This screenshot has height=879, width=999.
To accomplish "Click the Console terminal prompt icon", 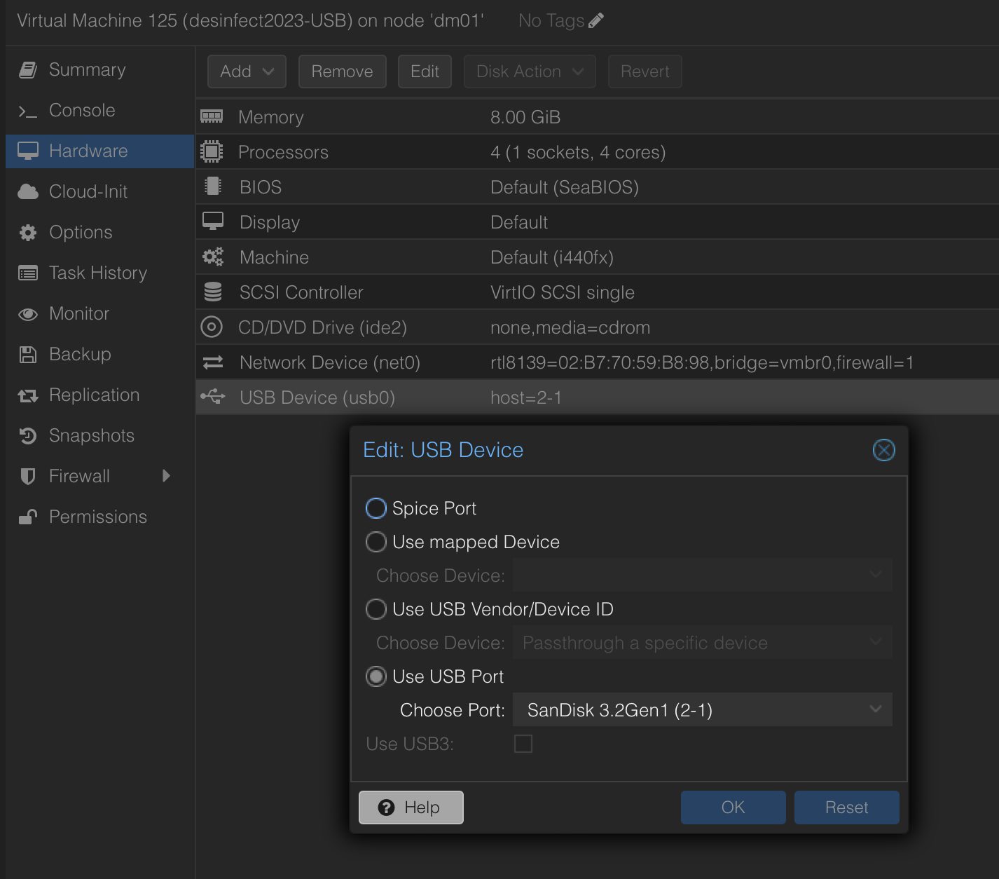I will pyautogui.click(x=28, y=111).
